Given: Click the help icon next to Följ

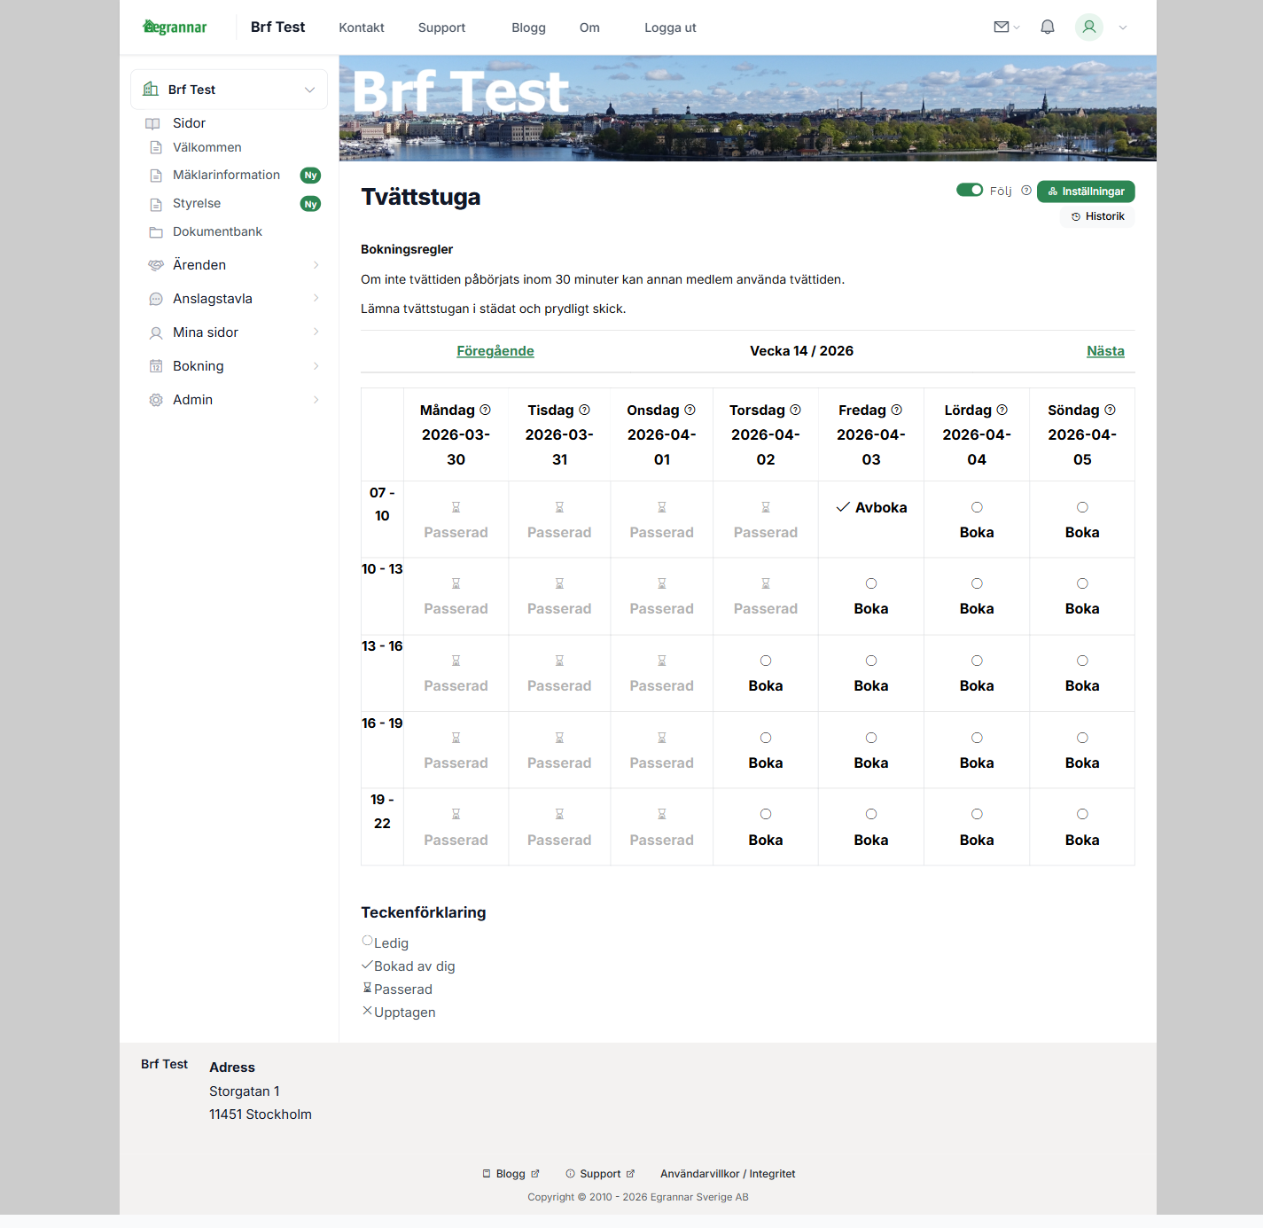Looking at the screenshot, I should click(1025, 190).
